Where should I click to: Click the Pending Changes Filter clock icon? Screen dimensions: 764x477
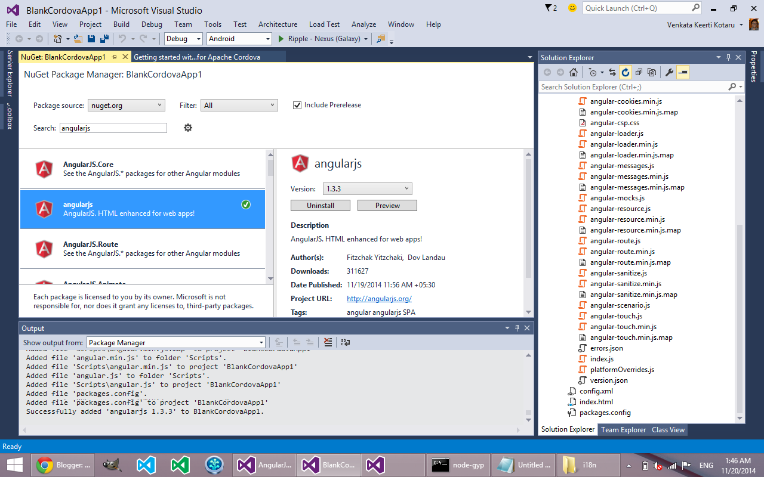point(592,72)
